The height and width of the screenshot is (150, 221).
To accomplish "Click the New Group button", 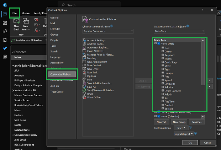I will pyautogui.click(x=179, y=122).
